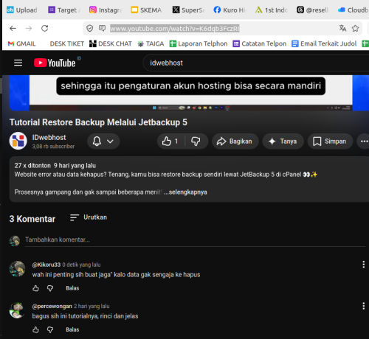Open the DESK TIKET bookmark

point(66,43)
